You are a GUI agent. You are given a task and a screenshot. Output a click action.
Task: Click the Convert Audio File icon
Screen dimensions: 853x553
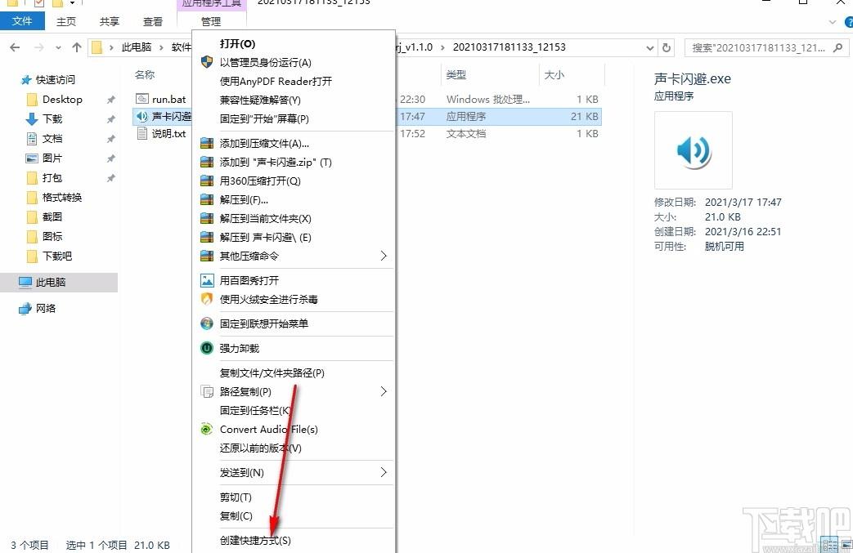[207, 430]
